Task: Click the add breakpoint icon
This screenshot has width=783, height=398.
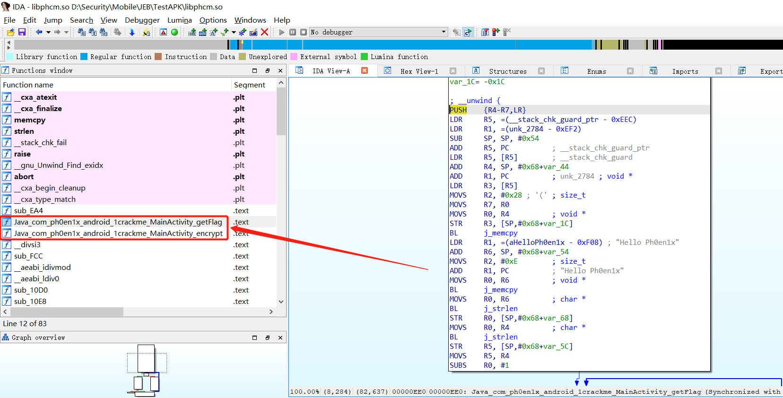Action: tap(496, 32)
